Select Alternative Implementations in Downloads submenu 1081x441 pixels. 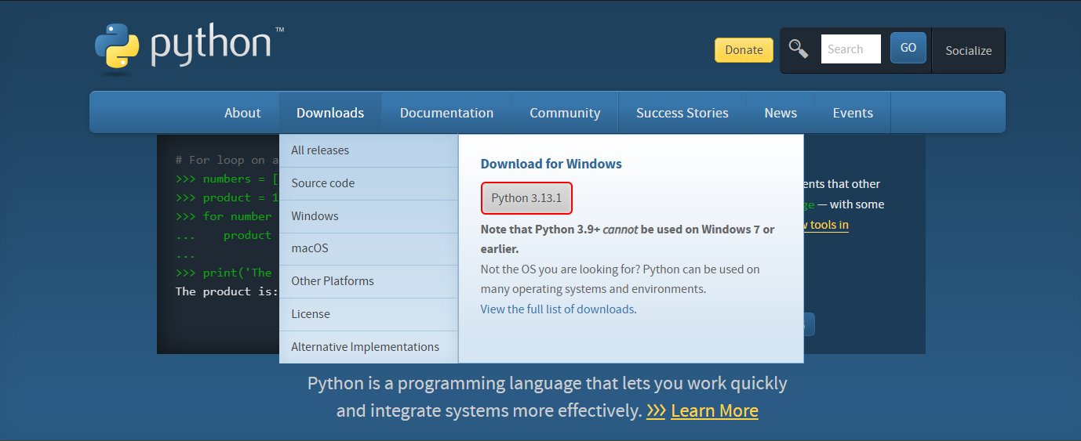(x=369, y=347)
